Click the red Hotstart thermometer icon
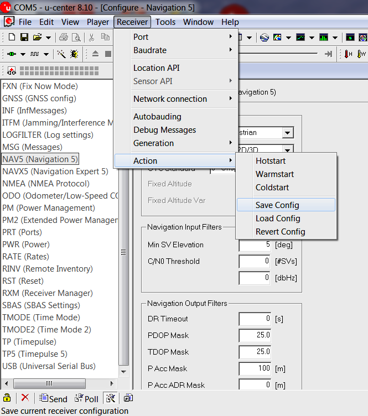368x416 pixels. (348, 54)
